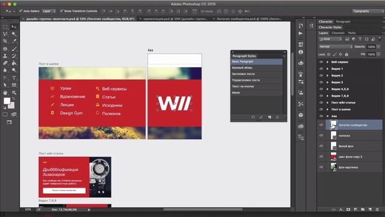Filter layers by type layers icon
The height and width of the screenshot is (217, 385).
pyautogui.click(x=360, y=39)
